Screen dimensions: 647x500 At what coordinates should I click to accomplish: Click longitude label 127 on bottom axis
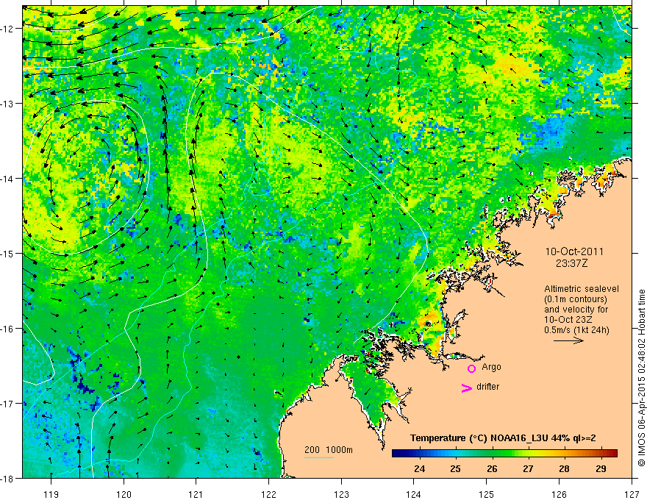click(x=632, y=494)
